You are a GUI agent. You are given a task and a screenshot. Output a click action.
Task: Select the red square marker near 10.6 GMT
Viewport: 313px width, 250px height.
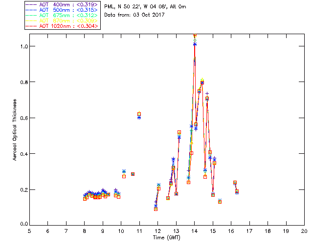pos(133,174)
